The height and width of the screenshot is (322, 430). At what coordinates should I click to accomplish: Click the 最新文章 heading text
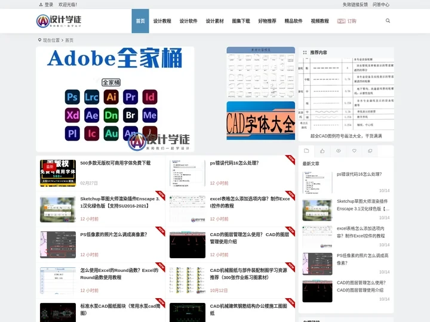tap(311, 163)
